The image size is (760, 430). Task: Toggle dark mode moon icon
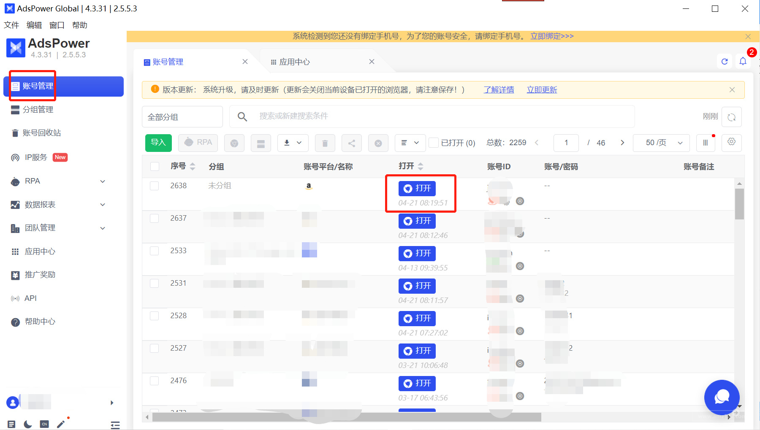point(28,424)
